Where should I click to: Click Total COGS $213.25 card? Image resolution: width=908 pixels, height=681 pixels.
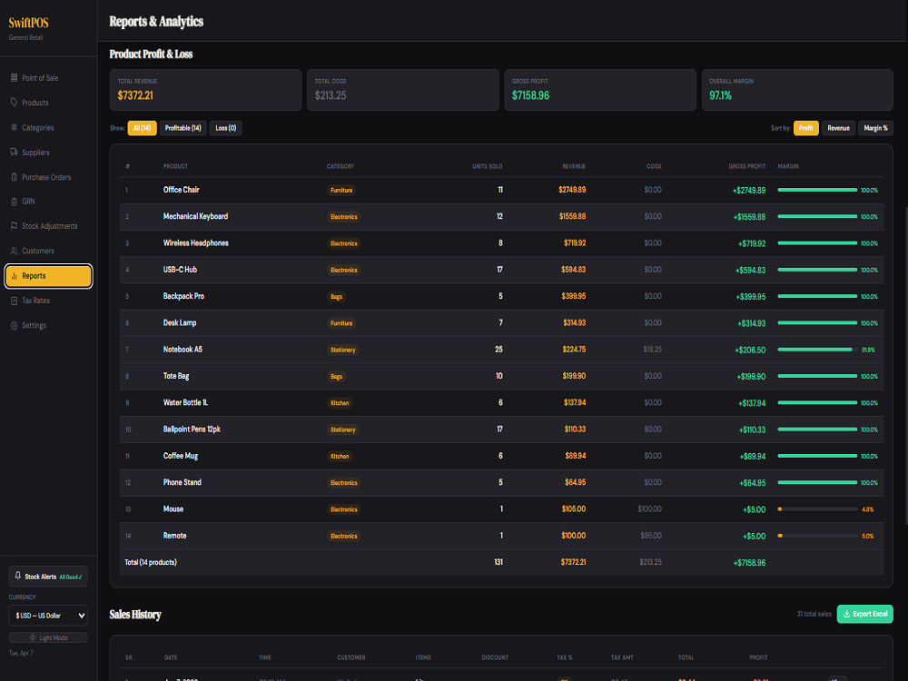click(x=403, y=90)
